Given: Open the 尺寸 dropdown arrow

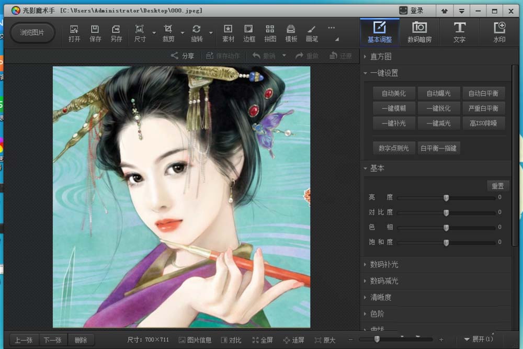Looking at the screenshot, I should coord(154,32).
